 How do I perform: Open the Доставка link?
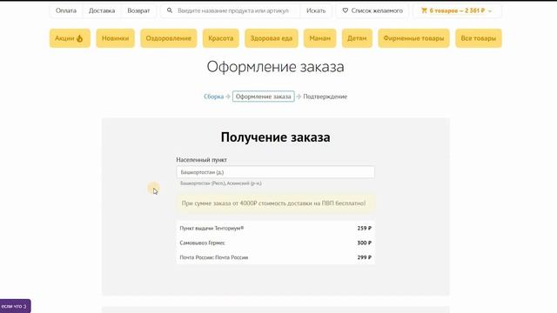pos(102,10)
